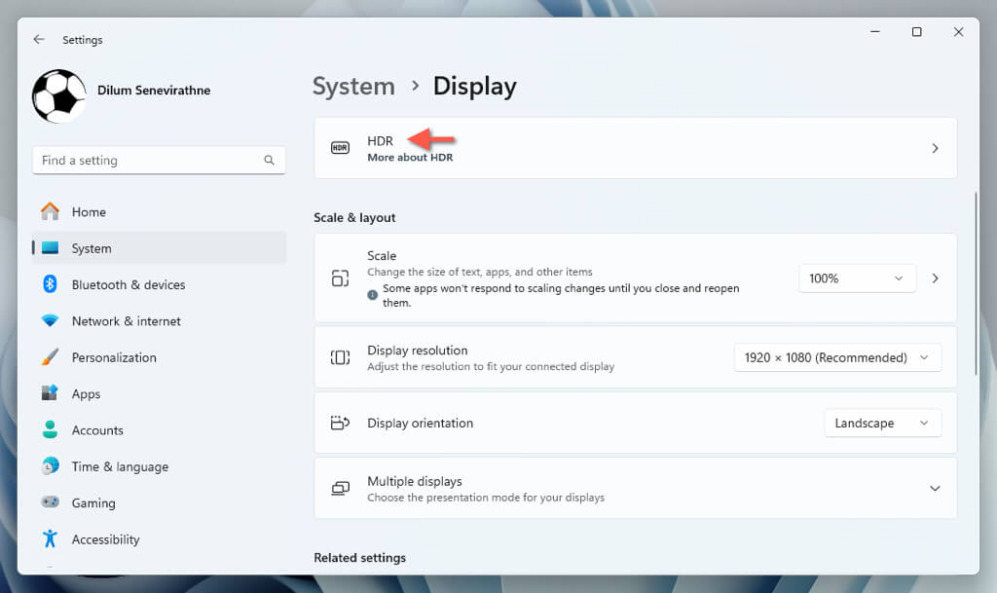Open custom scaling via Scale chevron
Image resolution: width=997 pixels, height=593 pixels.
(935, 278)
